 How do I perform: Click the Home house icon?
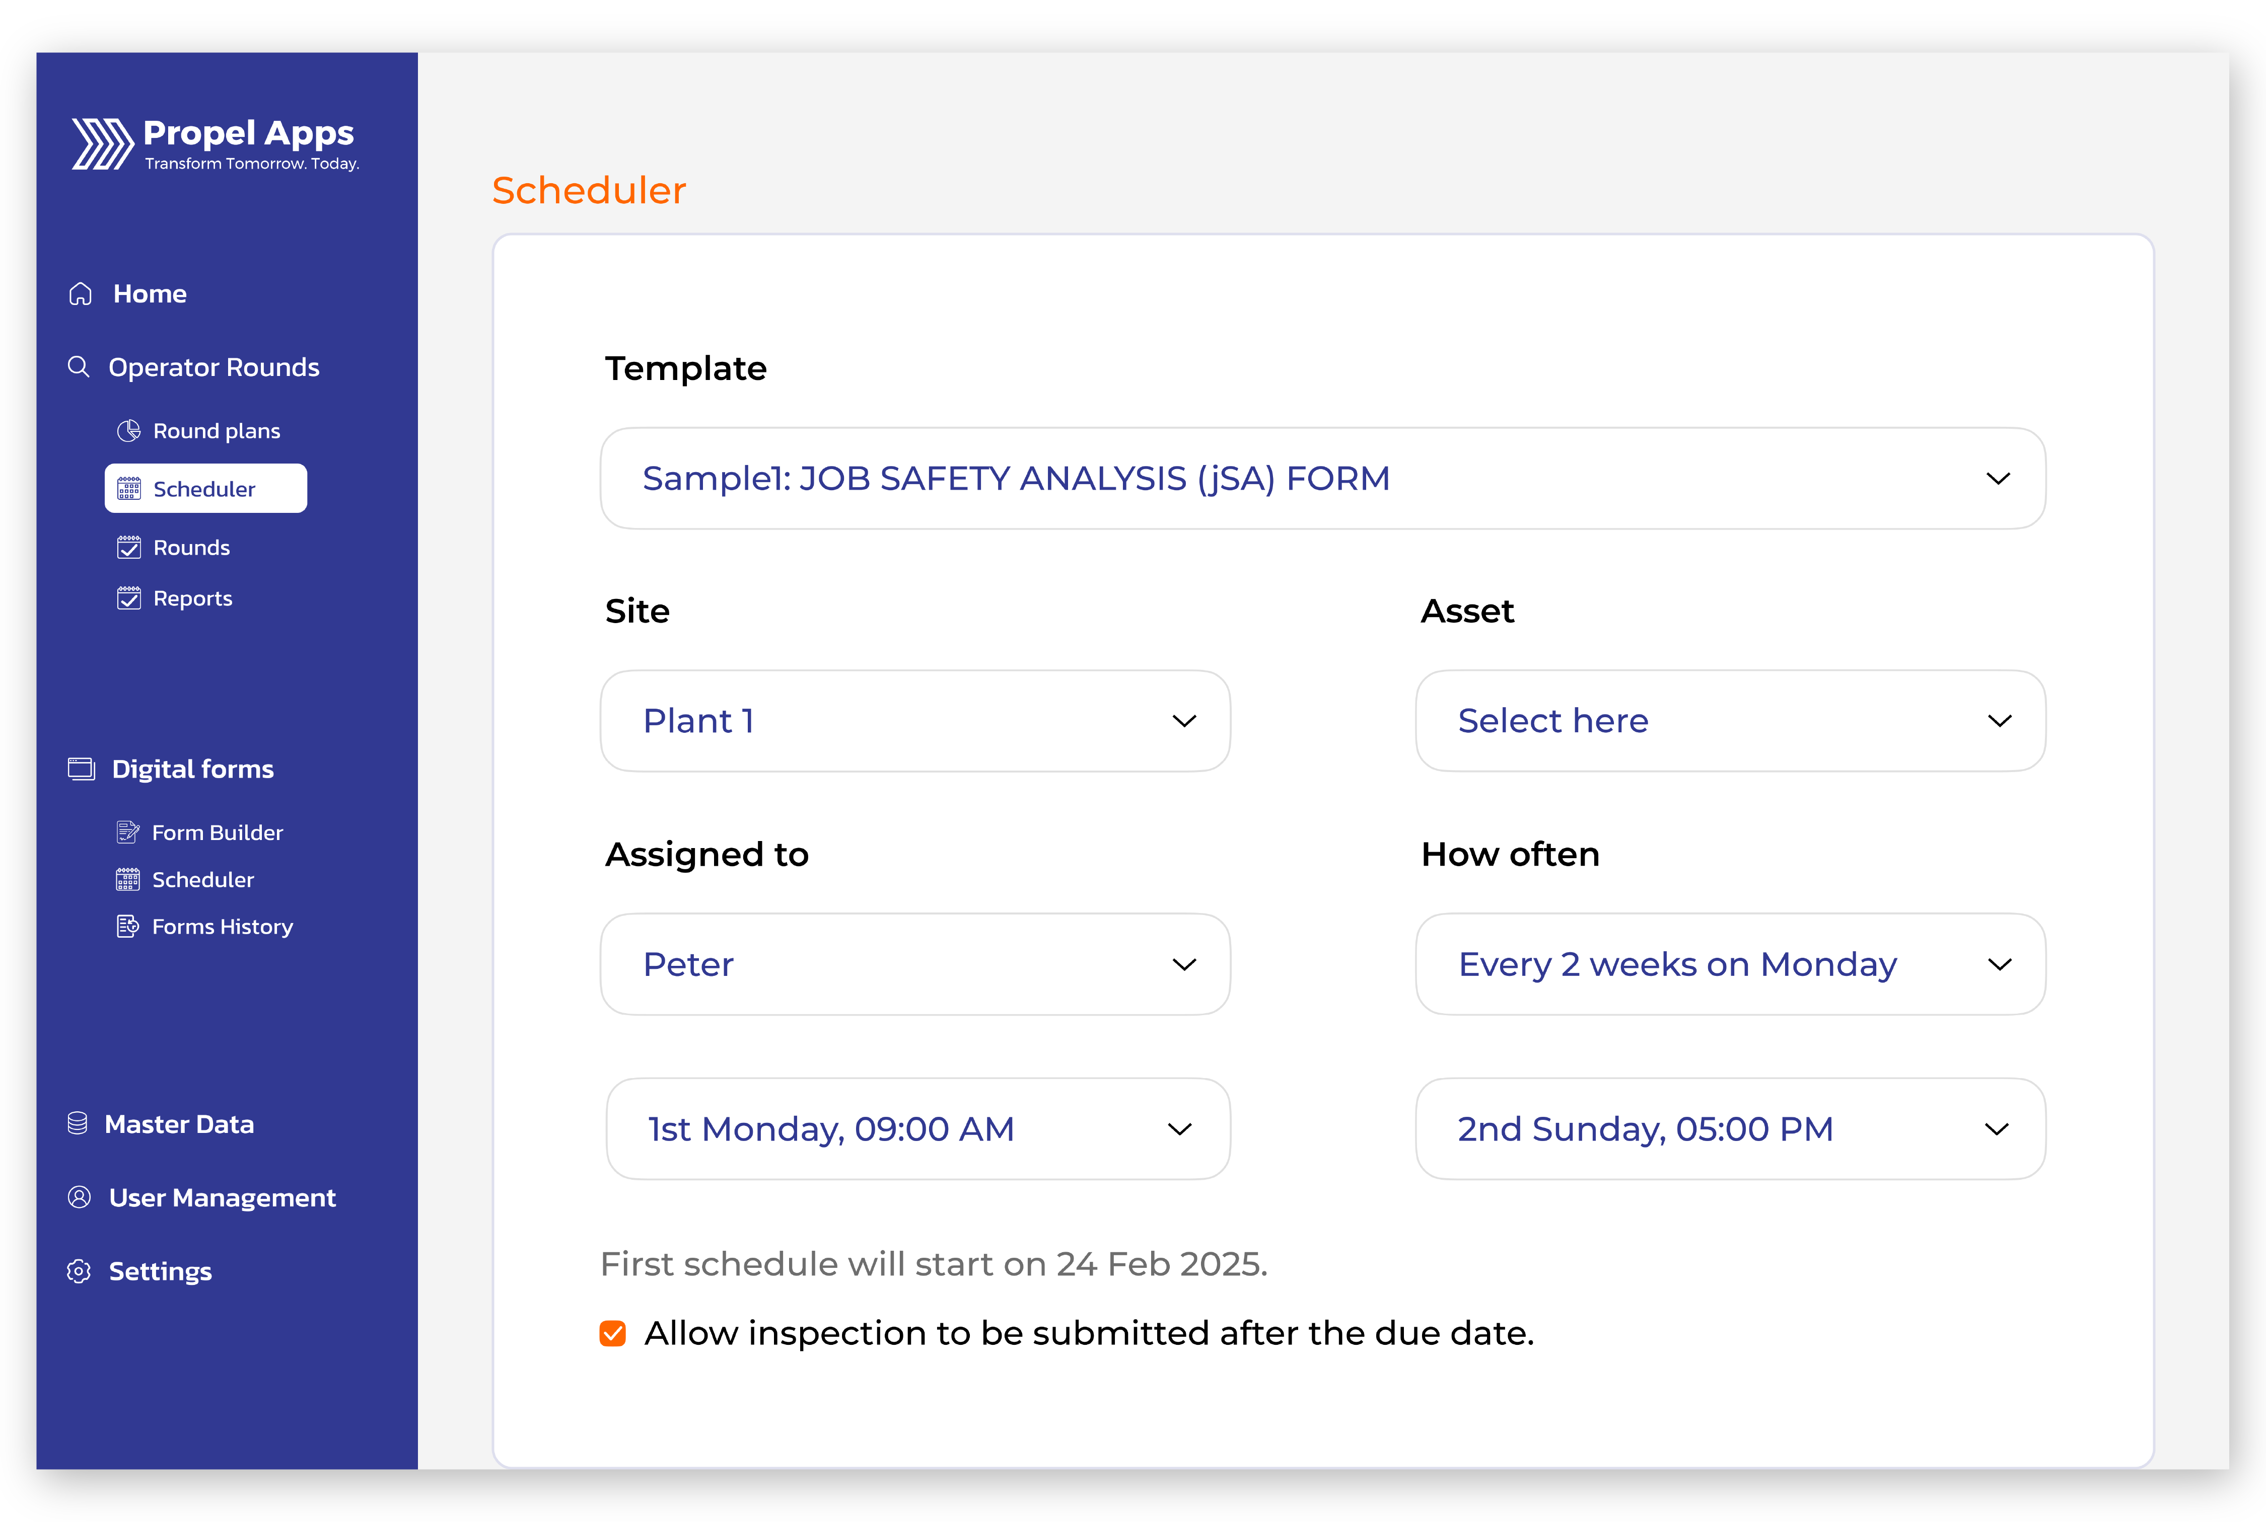[81, 293]
